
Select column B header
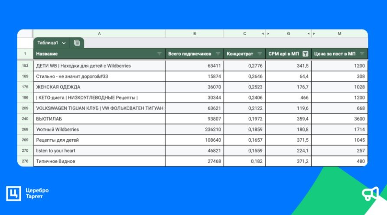point(195,33)
